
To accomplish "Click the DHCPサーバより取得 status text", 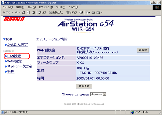I will (93, 48).
